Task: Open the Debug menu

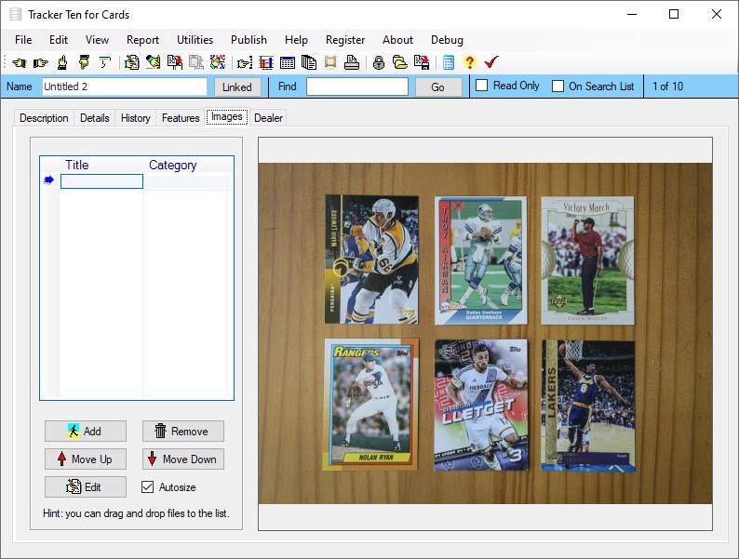Action: click(448, 40)
